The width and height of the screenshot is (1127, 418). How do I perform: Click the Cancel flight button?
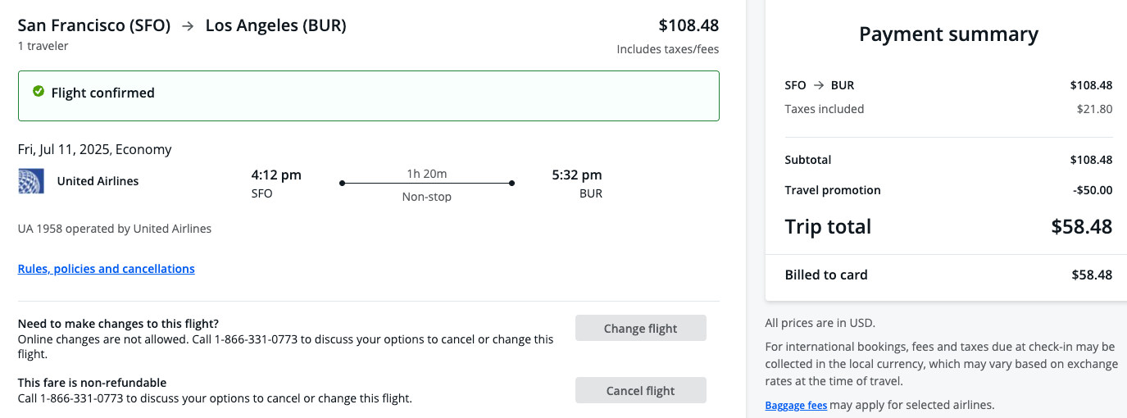click(640, 390)
